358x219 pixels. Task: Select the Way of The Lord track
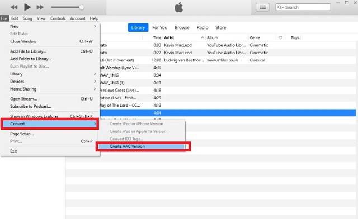pos(228,105)
